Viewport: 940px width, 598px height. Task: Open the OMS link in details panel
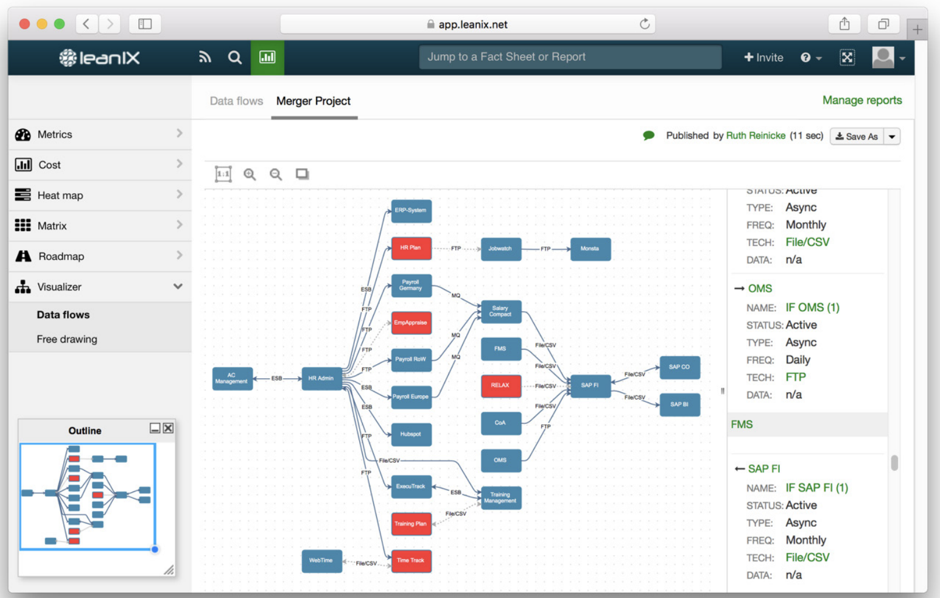coord(760,289)
